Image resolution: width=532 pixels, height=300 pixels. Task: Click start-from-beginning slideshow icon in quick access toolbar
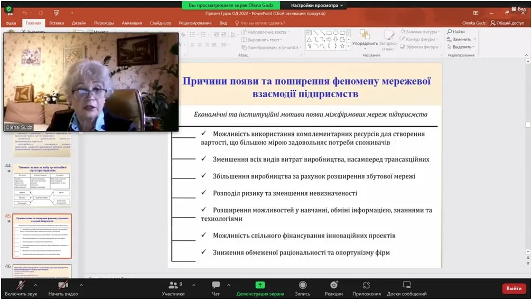pyautogui.click(x=57, y=13)
